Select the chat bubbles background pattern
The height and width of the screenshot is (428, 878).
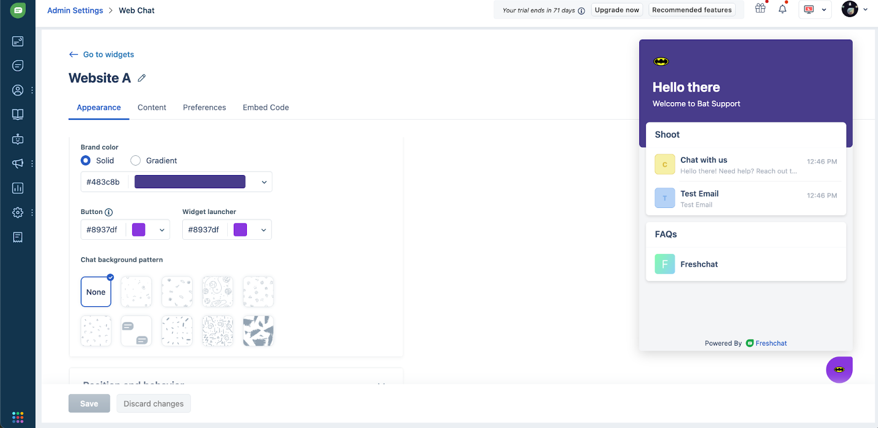(136, 331)
